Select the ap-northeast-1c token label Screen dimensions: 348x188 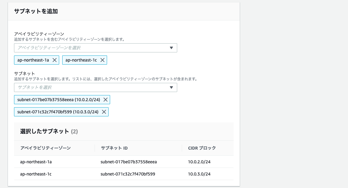[82, 60]
